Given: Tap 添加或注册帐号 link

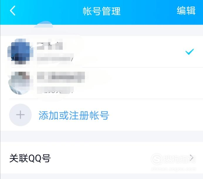Looking at the screenshot, I should [74, 115].
